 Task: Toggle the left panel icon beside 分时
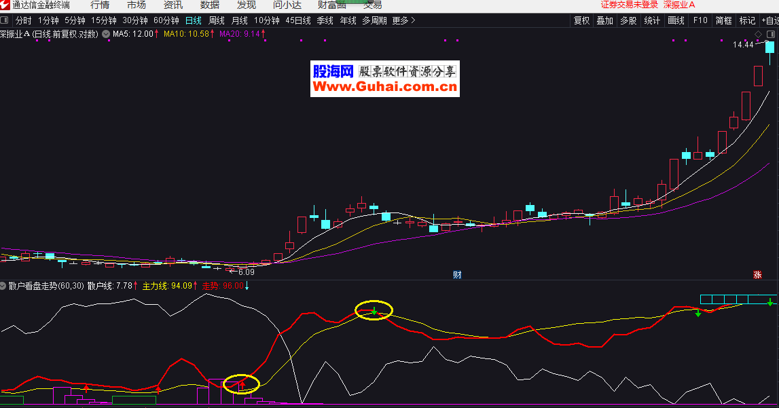5,20
